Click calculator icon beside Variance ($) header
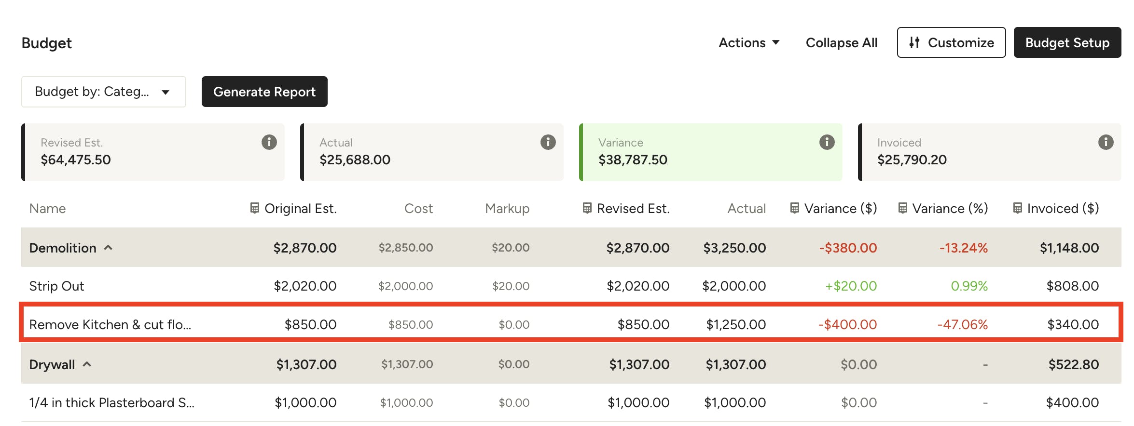This screenshot has width=1134, height=426. [794, 208]
